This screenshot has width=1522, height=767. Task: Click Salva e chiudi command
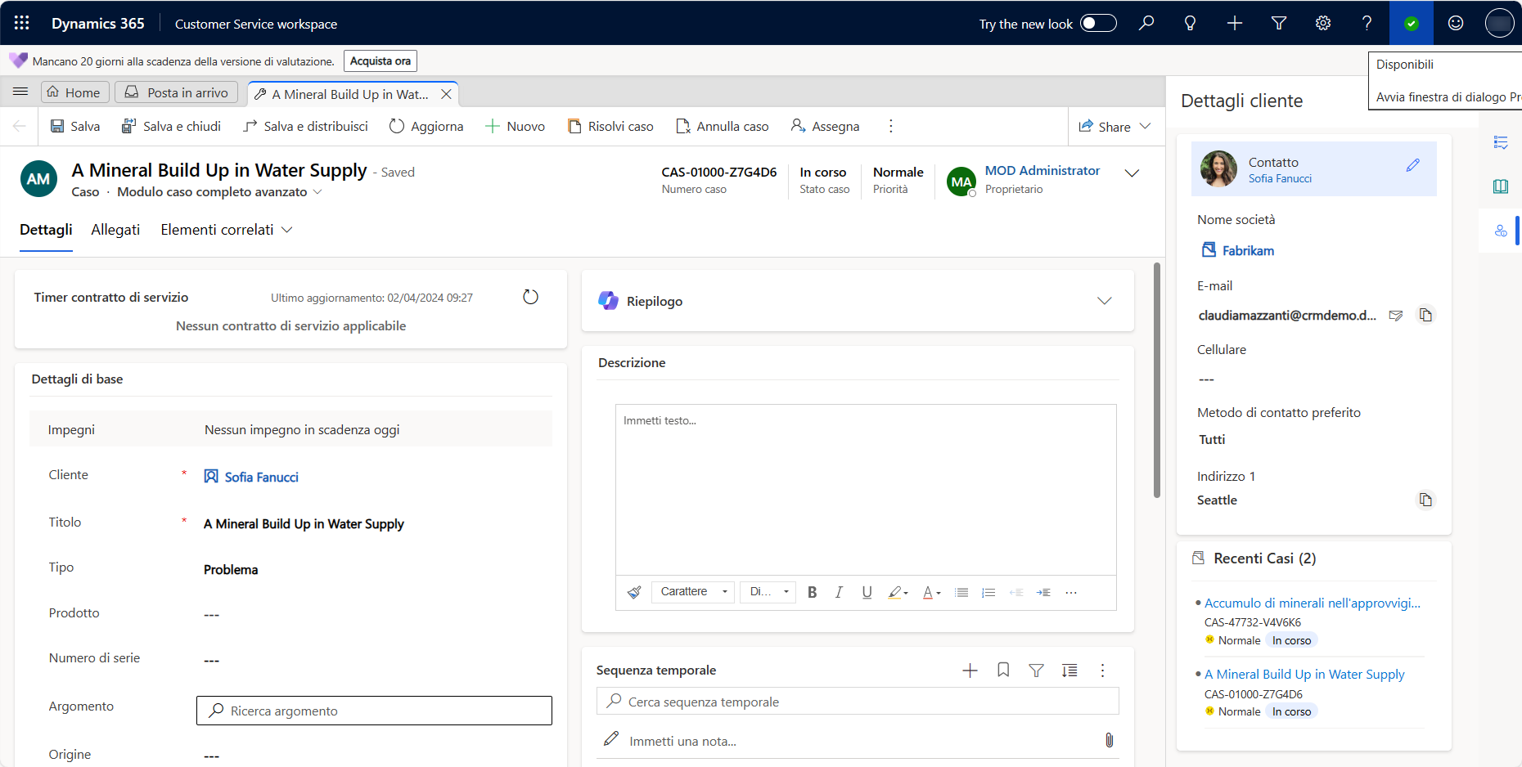(x=171, y=126)
